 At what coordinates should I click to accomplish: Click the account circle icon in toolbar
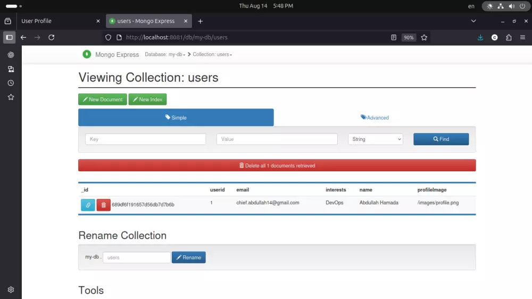point(495,37)
